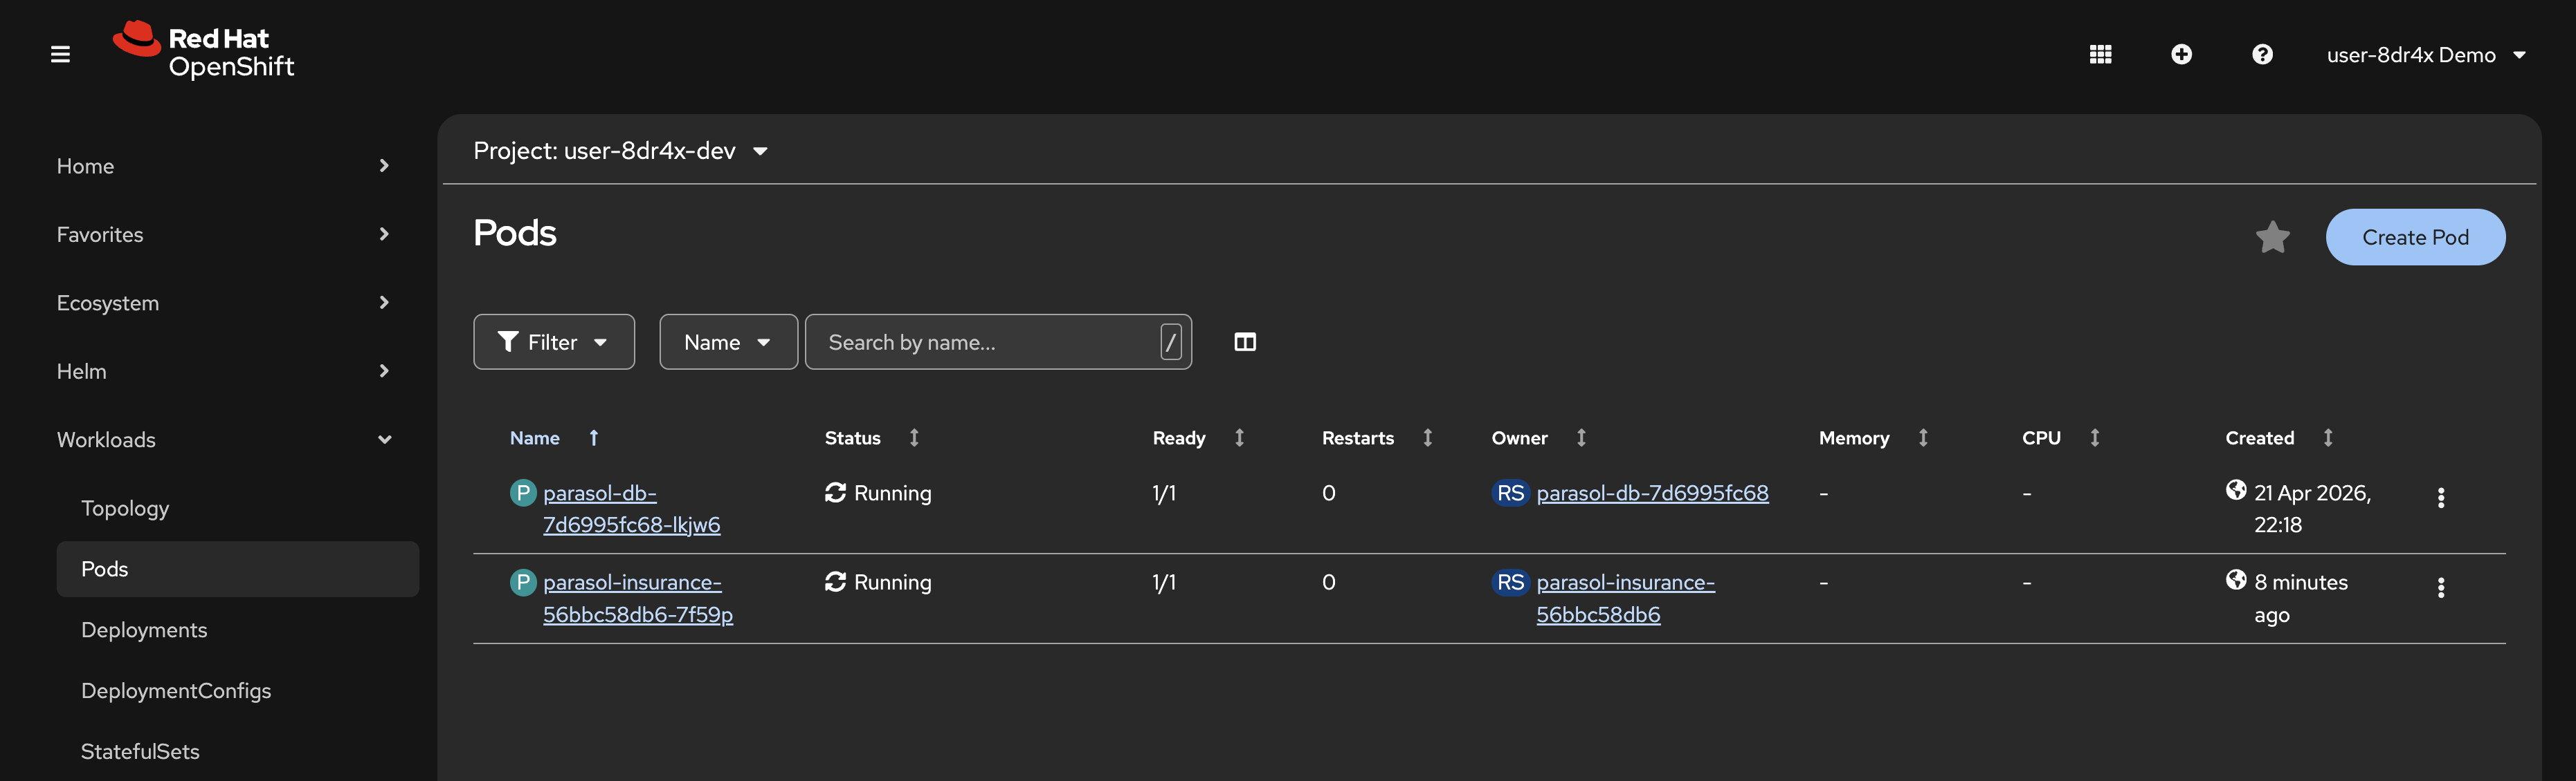Open the Project user-8dr4x-dev dropdown

point(620,151)
